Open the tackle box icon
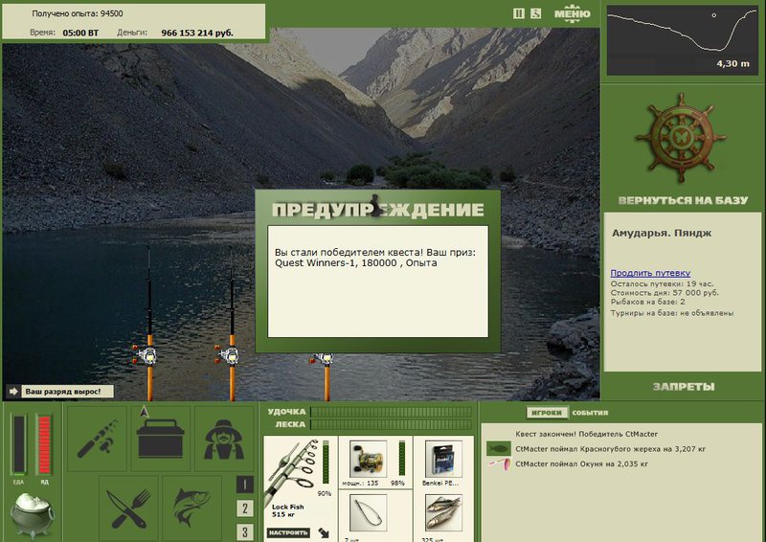The height and width of the screenshot is (542, 766). [160, 439]
